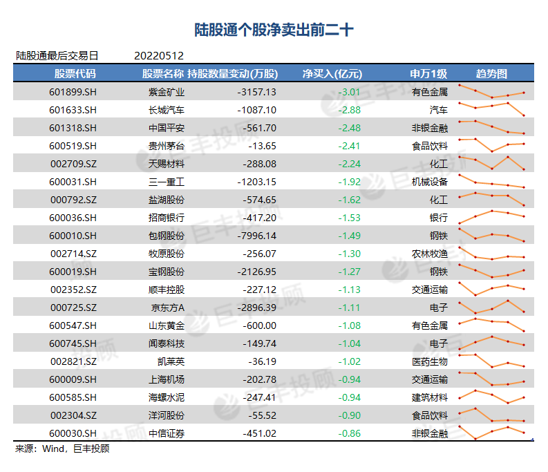Select the net buy value -3.01
The image size is (548, 472).
point(349,92)
